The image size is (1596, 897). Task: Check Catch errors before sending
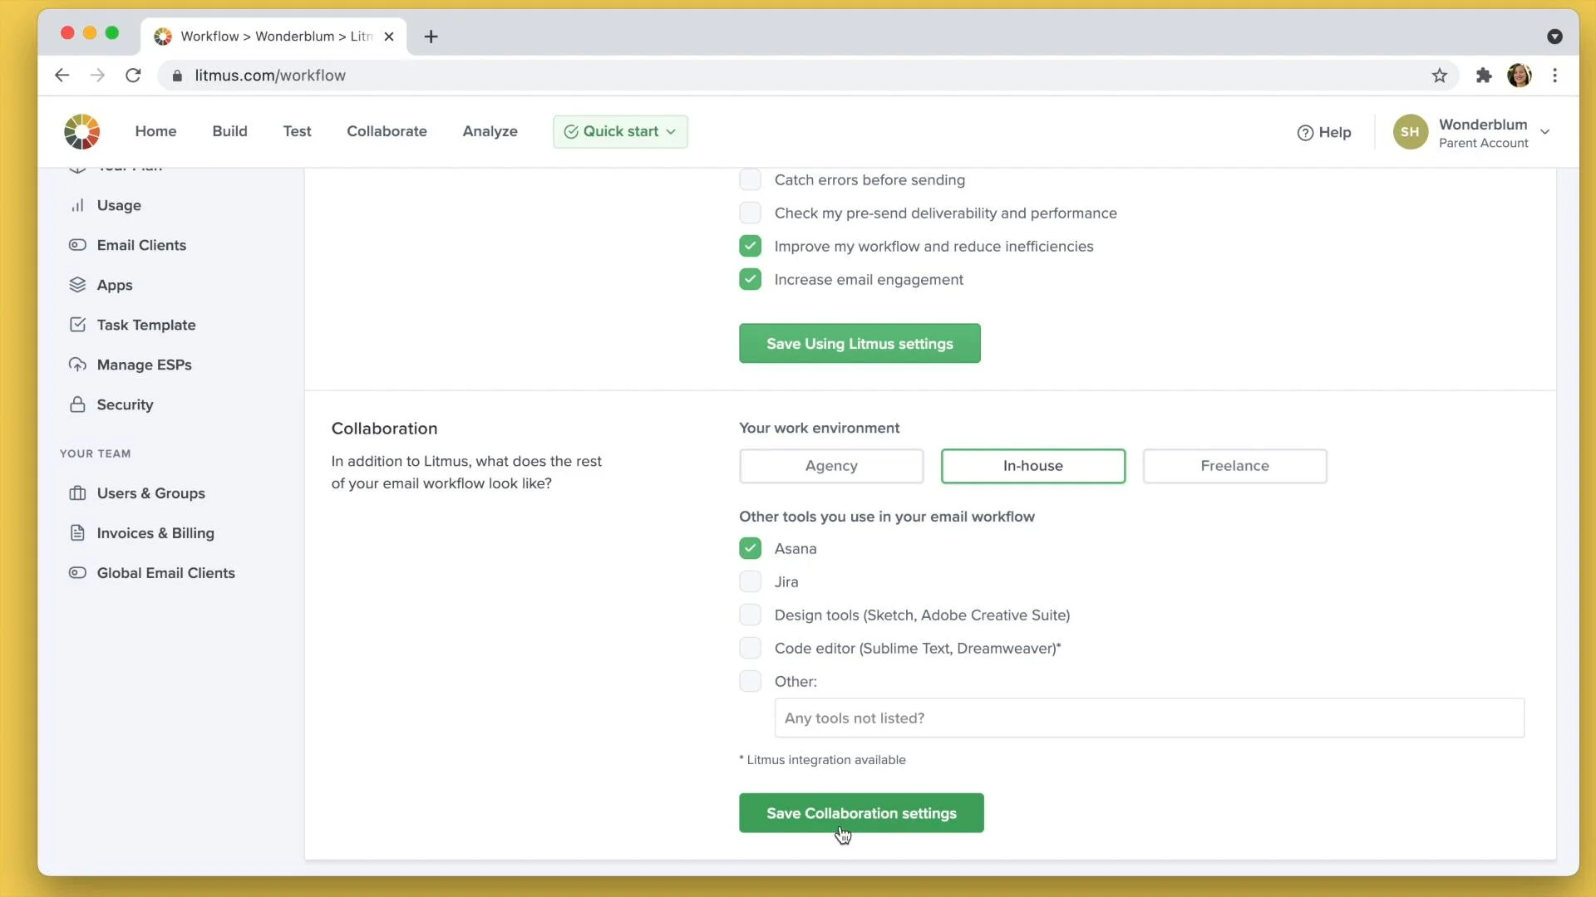[750, 180]
